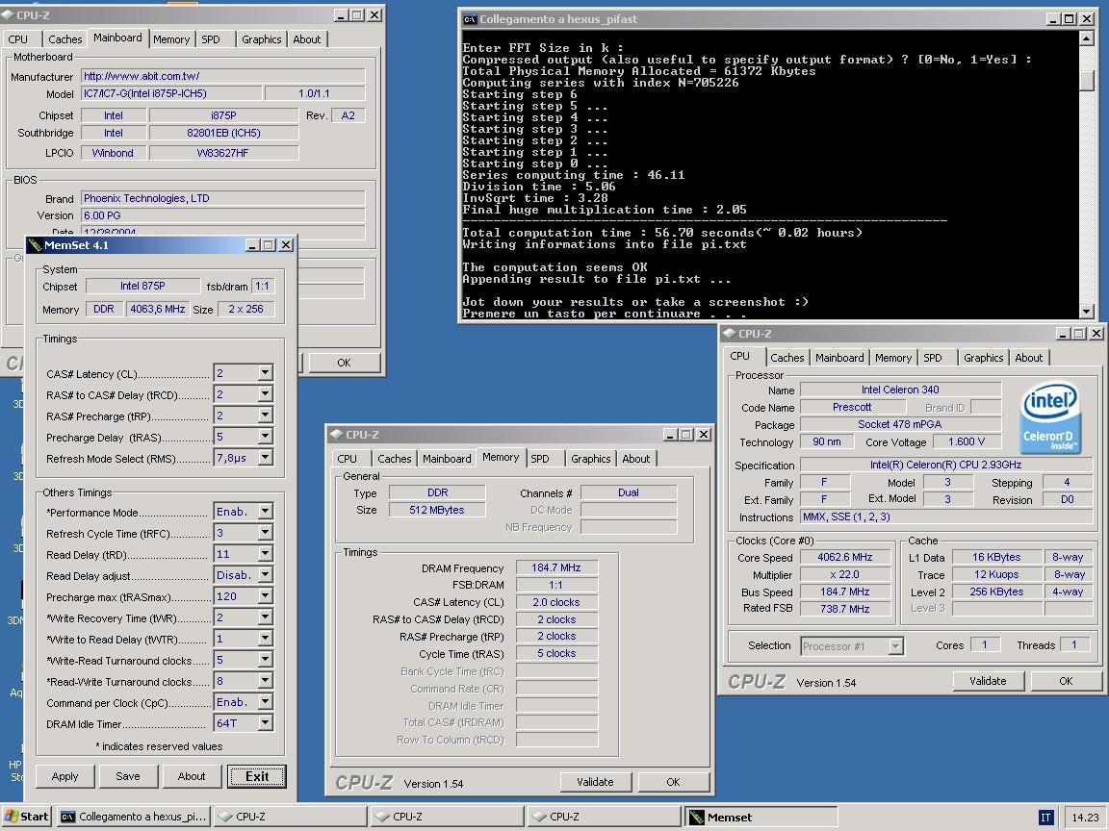This screenshot has height=831, width=1109.
Task: Select Memory tab in CPU window
Action: pos(893,358)
